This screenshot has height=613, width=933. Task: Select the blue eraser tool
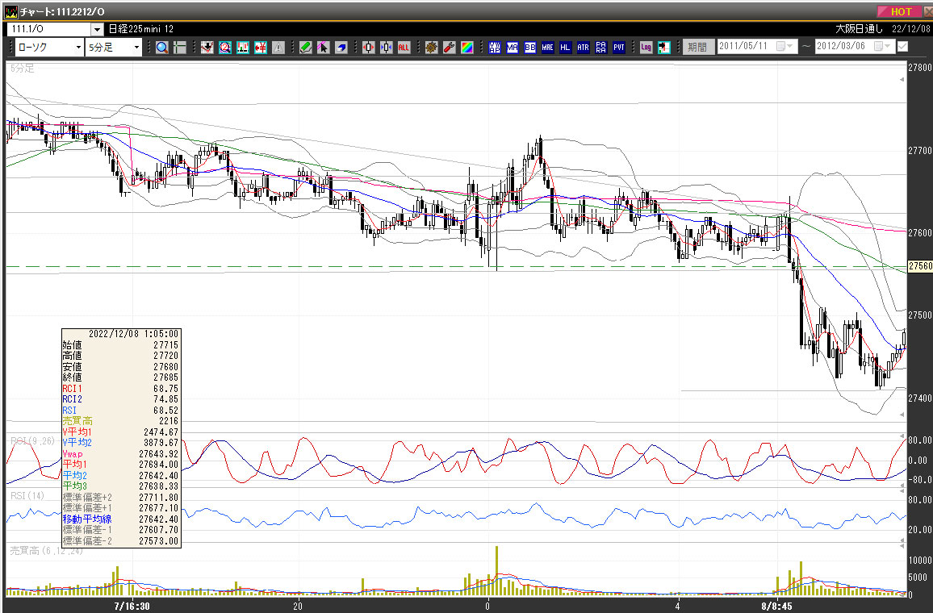341,47
